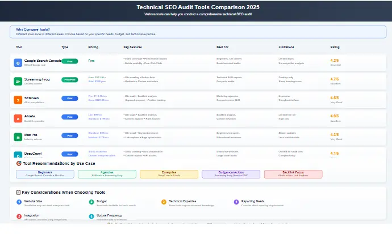Click the Best For column header

(x=223, y=47)
